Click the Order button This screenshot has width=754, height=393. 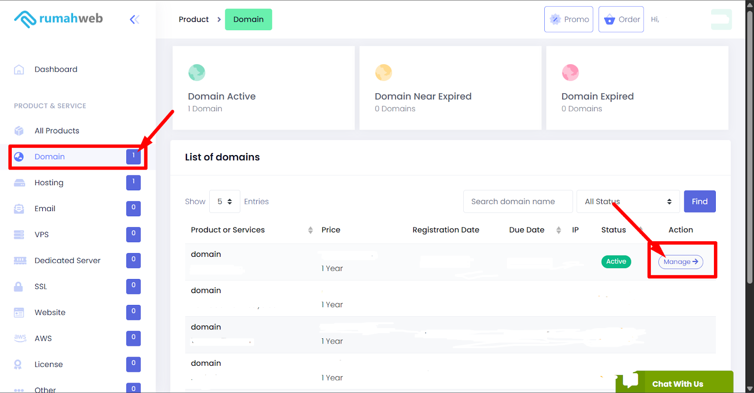click(x=621, y=19)
